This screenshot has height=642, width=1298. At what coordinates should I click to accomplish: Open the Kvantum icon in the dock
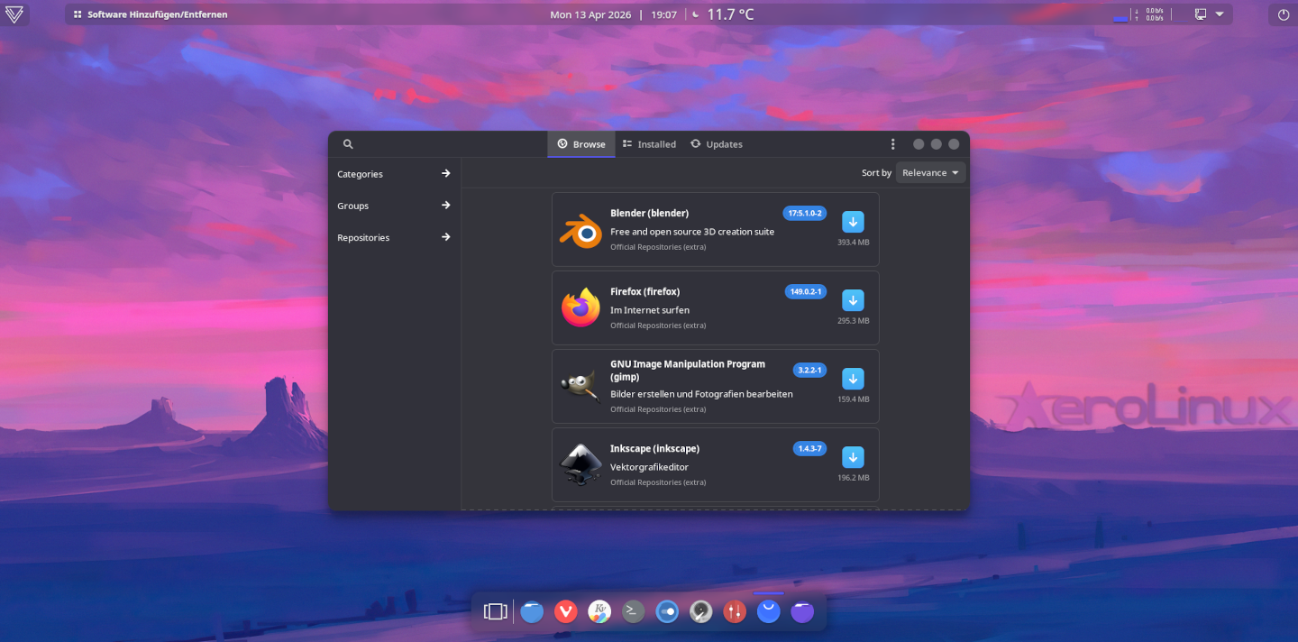coord(599,611)
